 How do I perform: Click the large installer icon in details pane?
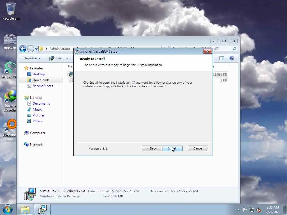[x=30, y=194]
